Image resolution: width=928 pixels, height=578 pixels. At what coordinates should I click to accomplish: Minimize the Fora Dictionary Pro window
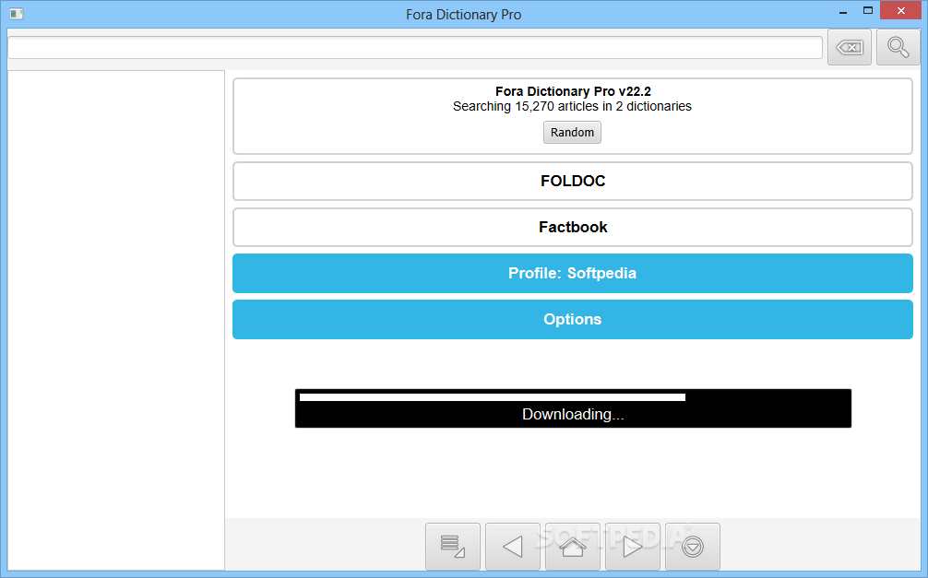click(x=843, y=12)
